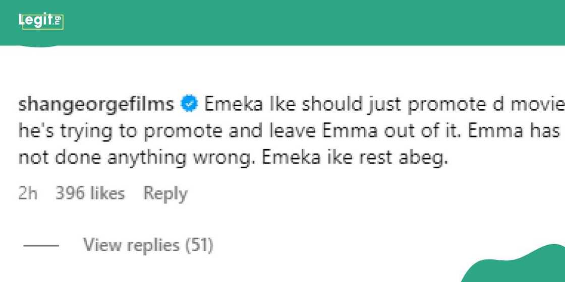Reply to the shangeorgefilms comment
The image size is (565, 282).
[x=165, y=193]
